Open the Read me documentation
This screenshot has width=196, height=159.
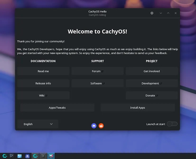pyautogui.click(x=43, y=71)
